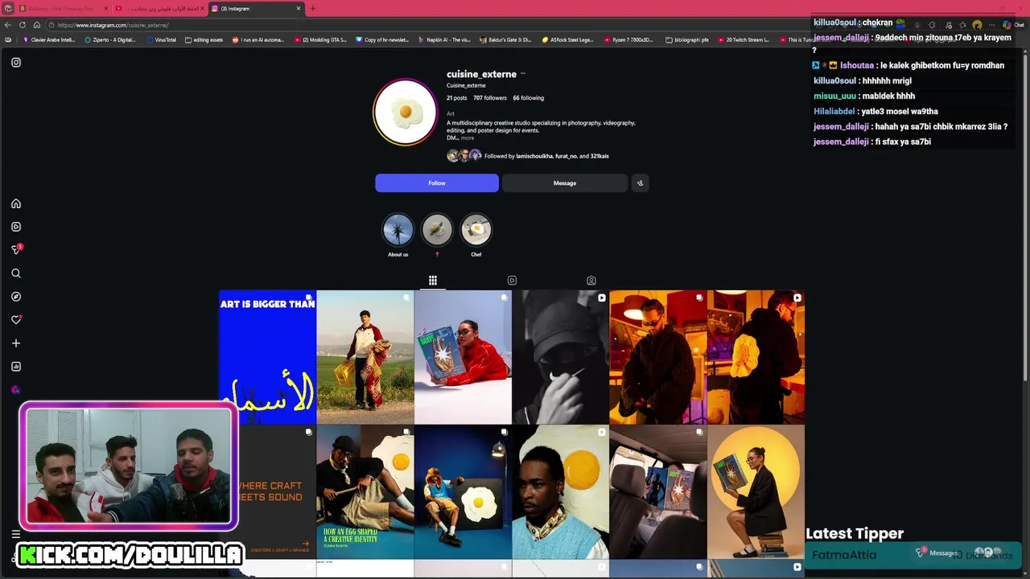Screen dimensions: 1030x579
Task: Click the browser Back arrow
Action: point(8,25)
